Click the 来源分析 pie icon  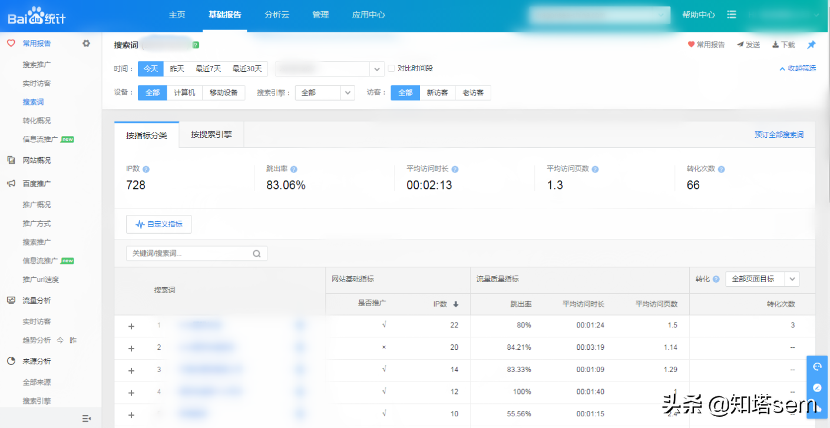pyautogui.click(x=11, y=361)
